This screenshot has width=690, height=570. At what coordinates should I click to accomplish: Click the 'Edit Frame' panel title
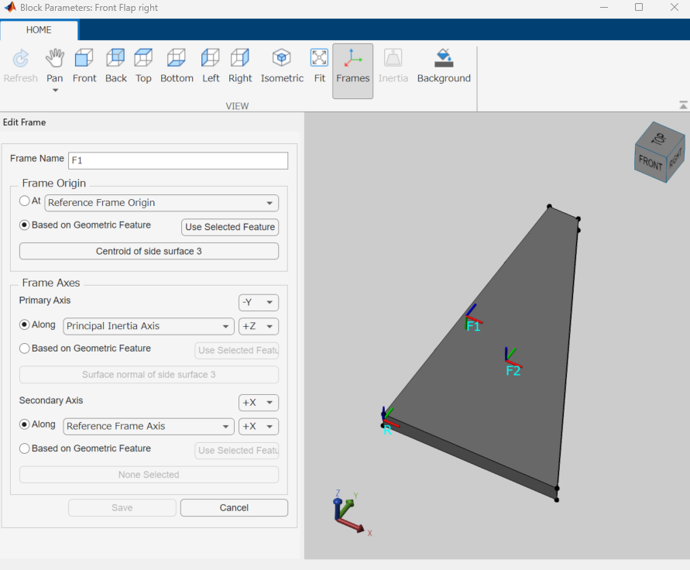click(x=24, y=122)
